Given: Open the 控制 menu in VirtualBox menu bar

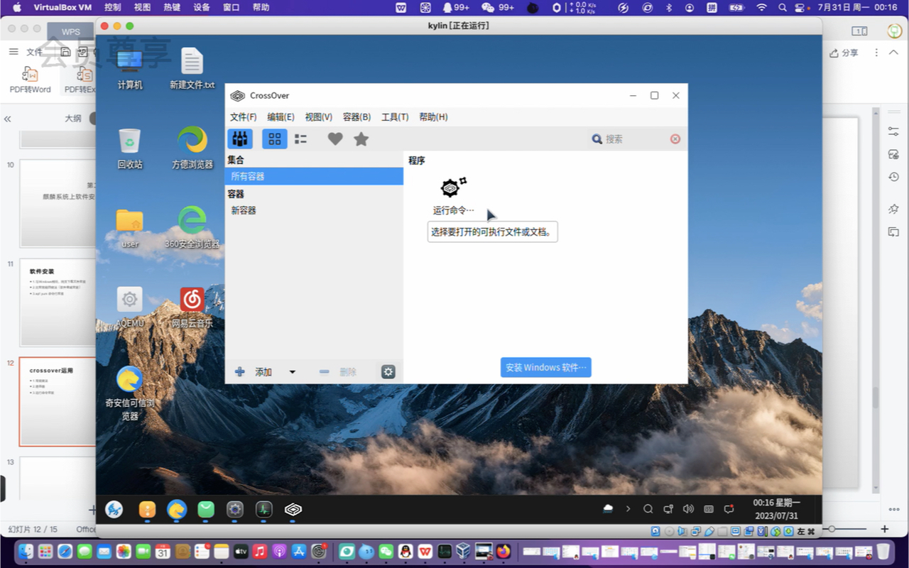Looking at the screenshot, I should [112, 7].
